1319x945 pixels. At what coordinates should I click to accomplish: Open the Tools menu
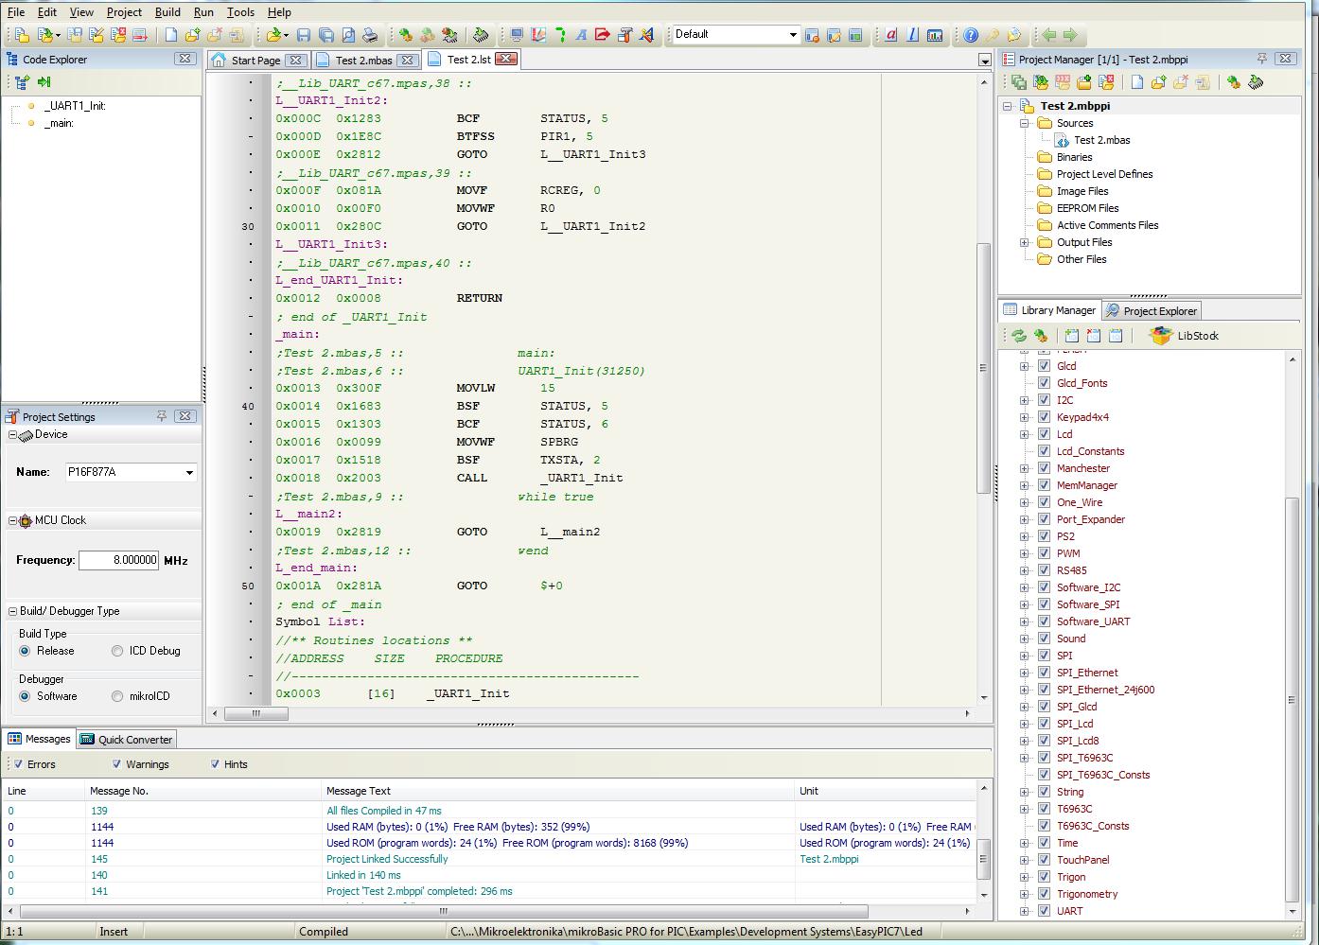[x=240, y=12]
